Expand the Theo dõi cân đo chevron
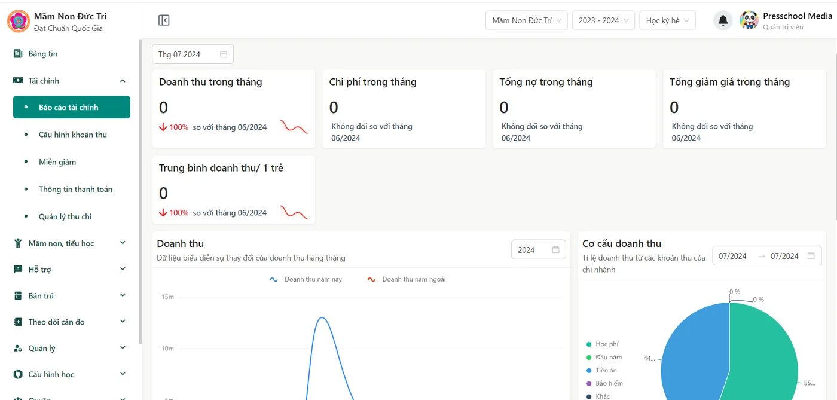The image size is (837, 400). click(x=123, y=322)
